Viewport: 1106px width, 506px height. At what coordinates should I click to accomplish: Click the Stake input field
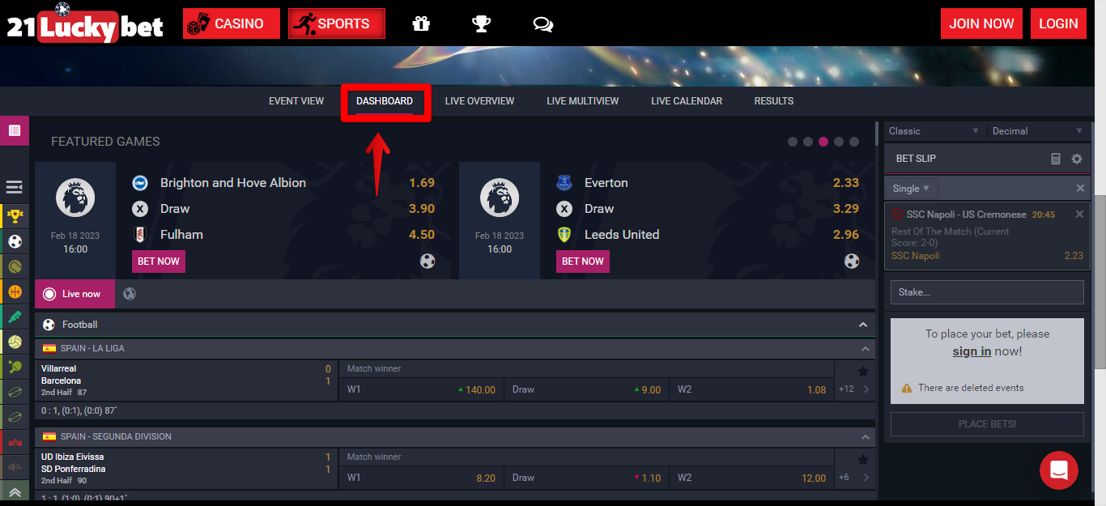pyautogui.click(x=987, y=292)
